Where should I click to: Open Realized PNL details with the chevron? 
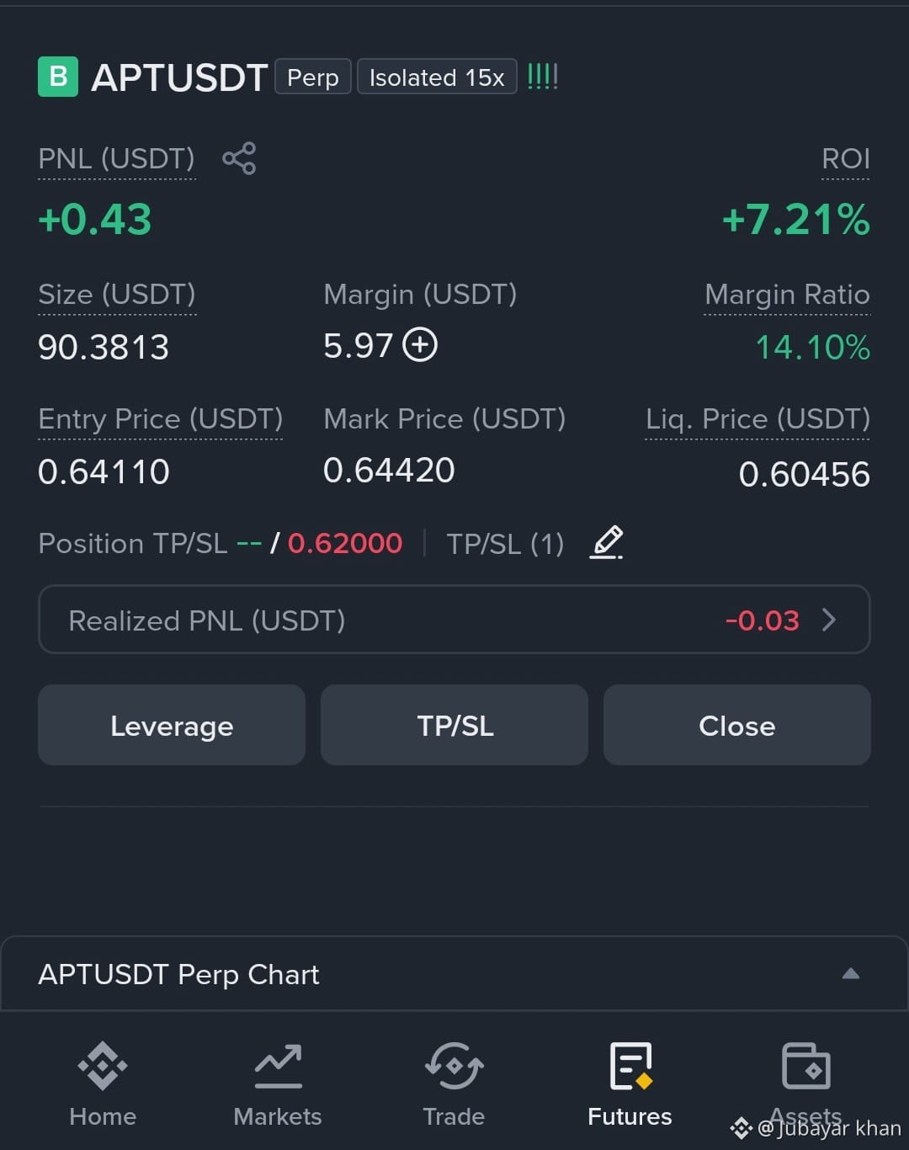click(829, 620)
